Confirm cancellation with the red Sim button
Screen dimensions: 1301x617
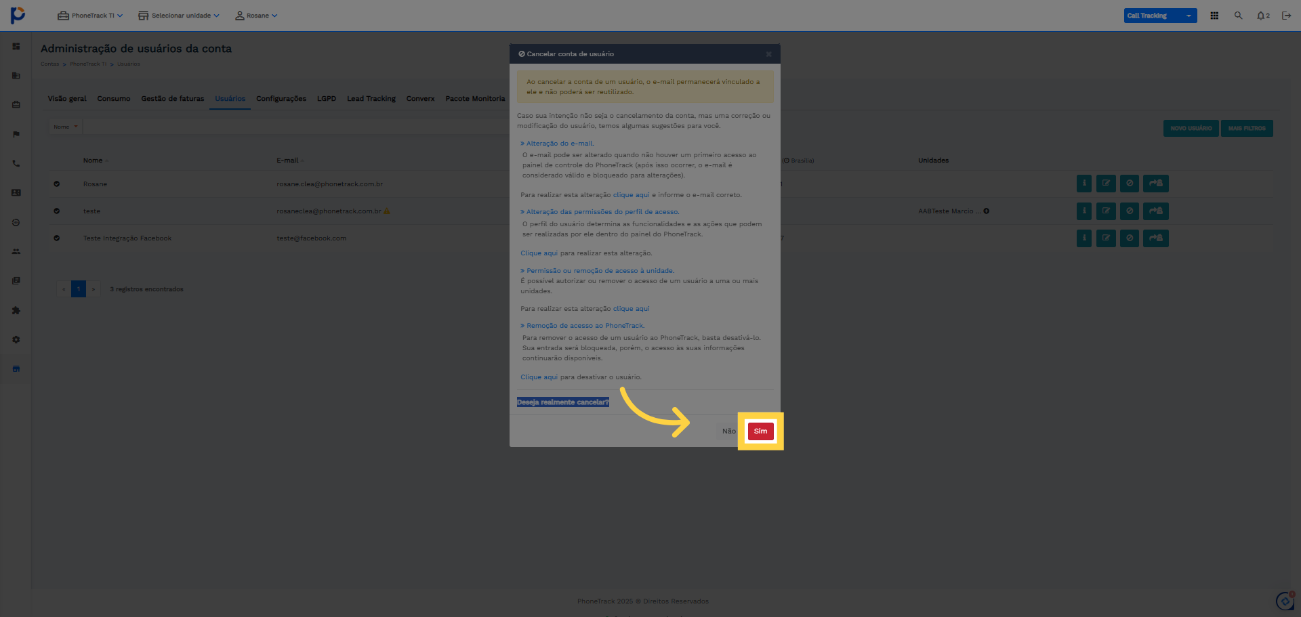pyautogui.click(x=761, y=431)
